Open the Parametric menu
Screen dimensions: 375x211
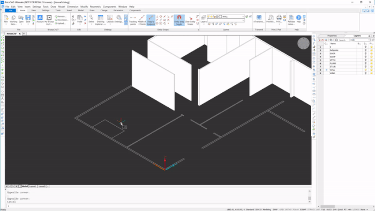pyautogui.click(x=95, y=7)
